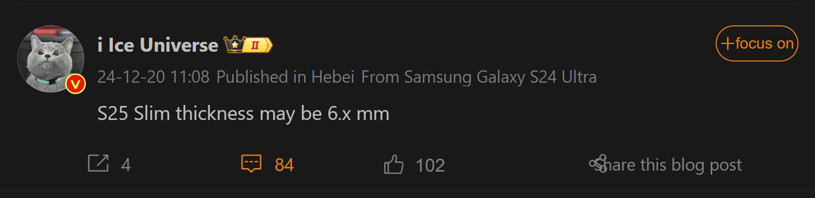Follow the user with the +focus on button

757,43
